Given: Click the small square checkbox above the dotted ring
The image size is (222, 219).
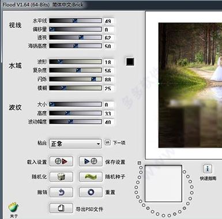Looking at the screenshot, I should coord(140,163).
